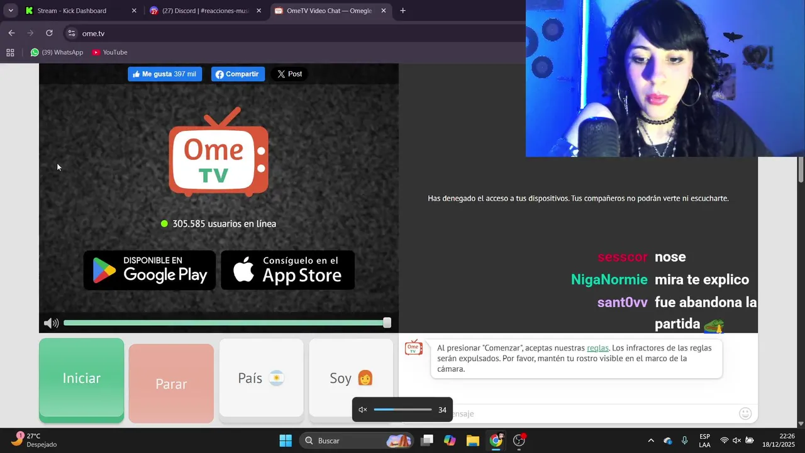Click username NigaNormie in chat overlay
The height and width of the screenshot is (453, 805).
coord(609,279)
